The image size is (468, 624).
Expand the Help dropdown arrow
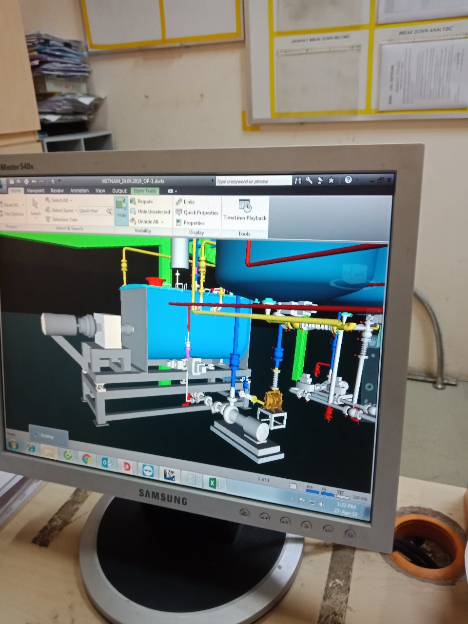[356, 180]
